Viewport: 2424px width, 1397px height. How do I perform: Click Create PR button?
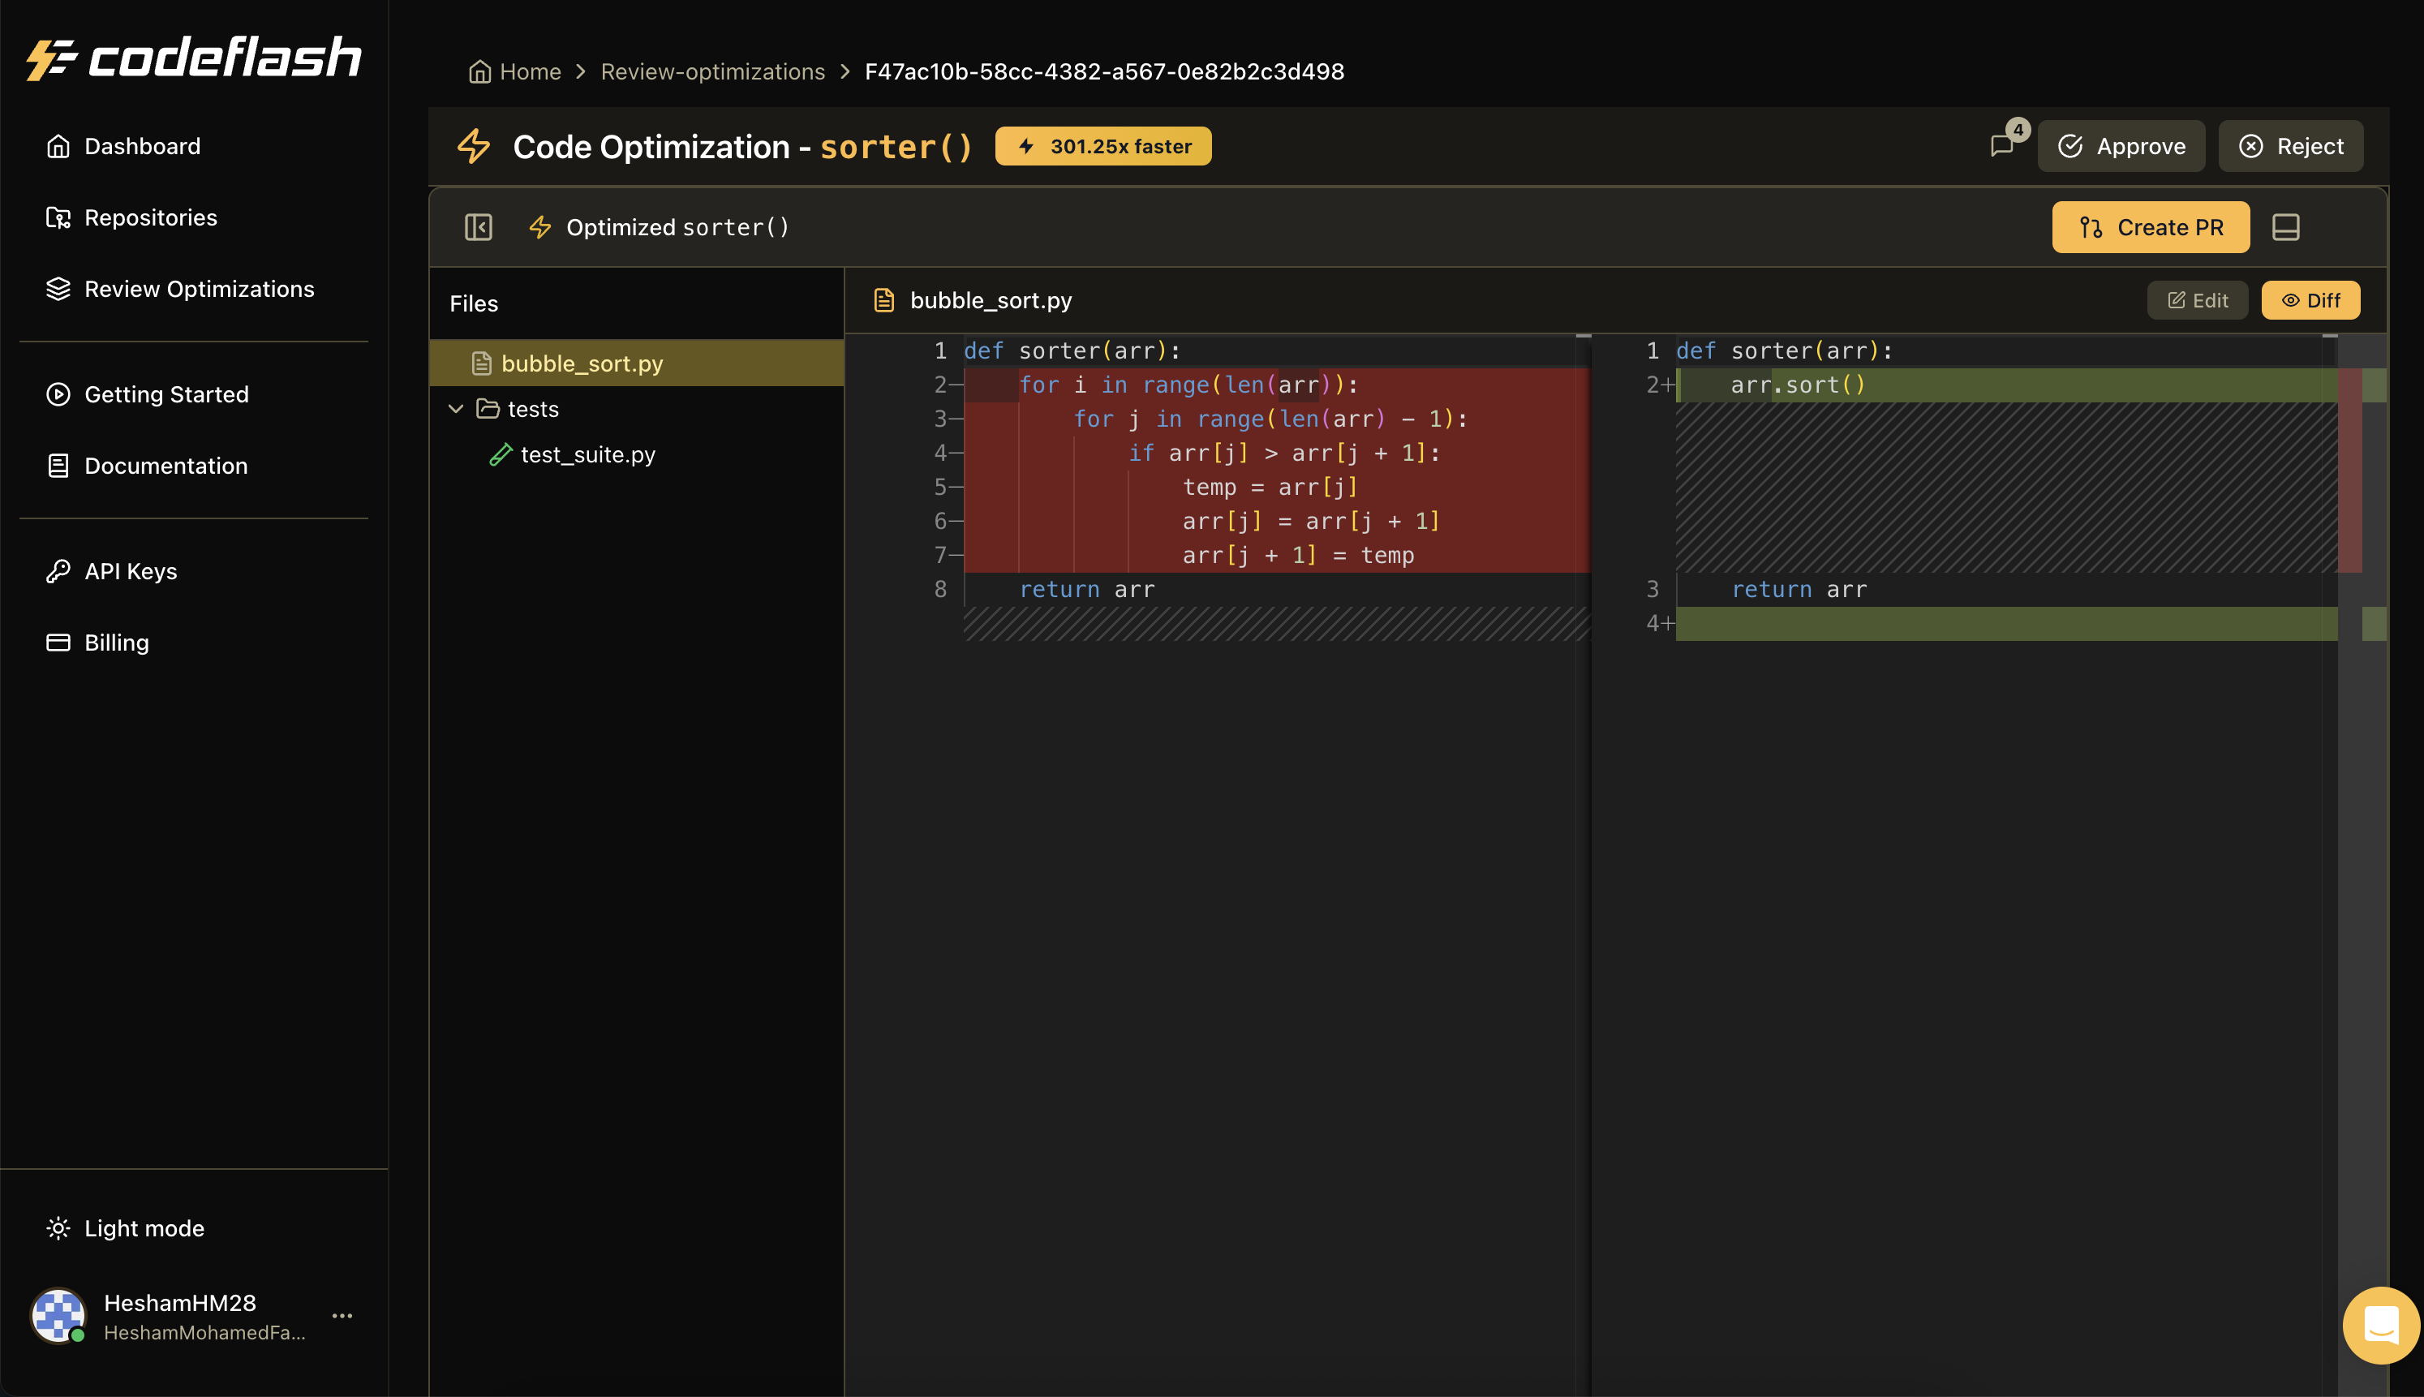coord(2151,227)
